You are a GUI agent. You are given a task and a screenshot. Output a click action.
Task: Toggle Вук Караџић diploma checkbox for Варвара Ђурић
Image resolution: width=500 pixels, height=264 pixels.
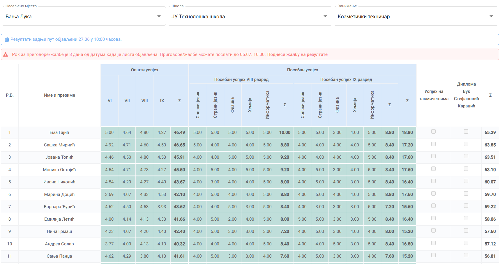466,206
